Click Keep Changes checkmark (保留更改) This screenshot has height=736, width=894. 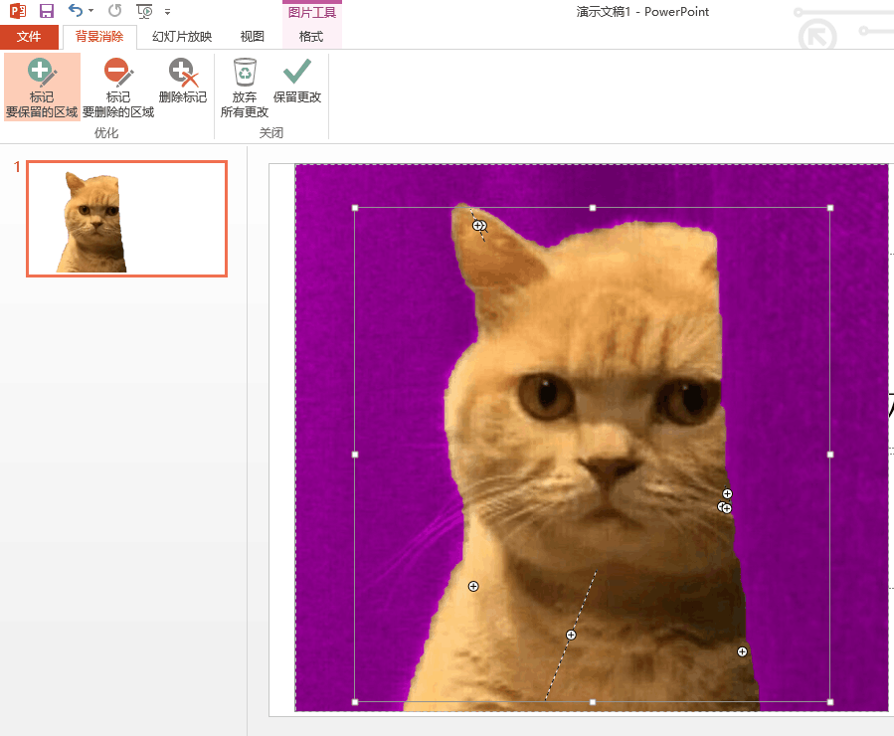pos(297,82)
